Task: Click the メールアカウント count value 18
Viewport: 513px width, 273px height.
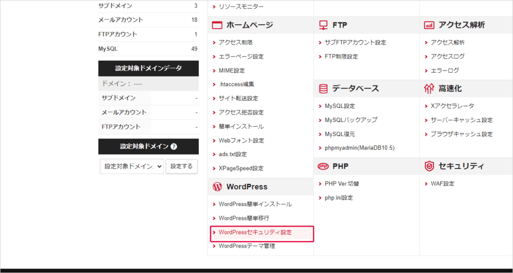Action: pyautogui.click(x=194, y=20)
